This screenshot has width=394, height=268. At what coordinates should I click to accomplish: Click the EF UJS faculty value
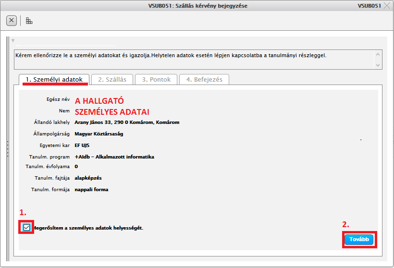pos(82,146)
